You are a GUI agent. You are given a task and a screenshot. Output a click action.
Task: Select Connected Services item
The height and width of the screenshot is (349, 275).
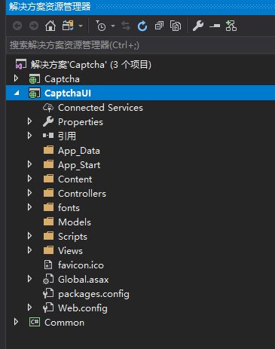[100, 108]
